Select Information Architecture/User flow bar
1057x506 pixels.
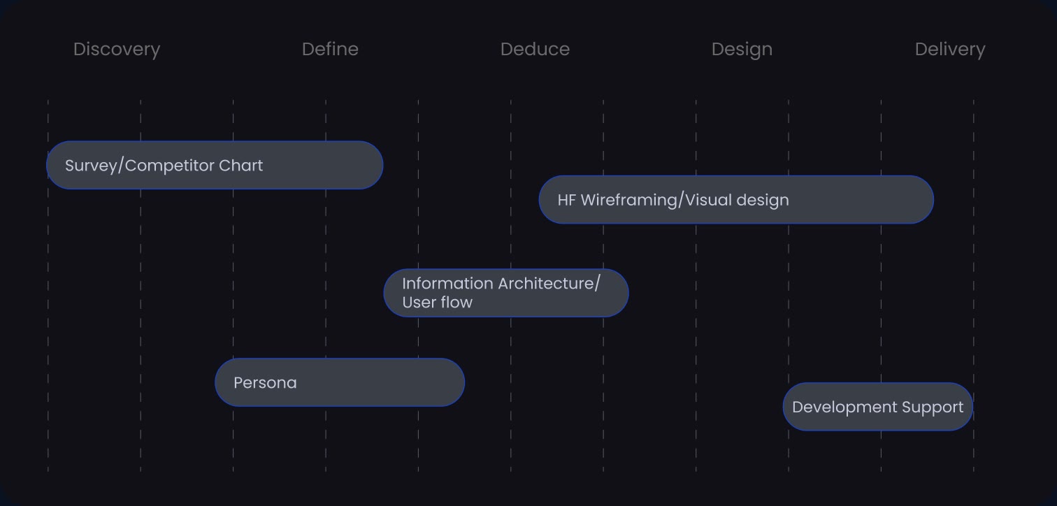(x=506, y=293)
